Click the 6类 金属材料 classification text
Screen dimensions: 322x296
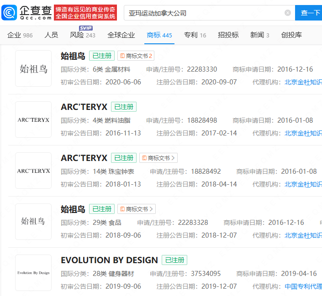click(x=111, y=69)
